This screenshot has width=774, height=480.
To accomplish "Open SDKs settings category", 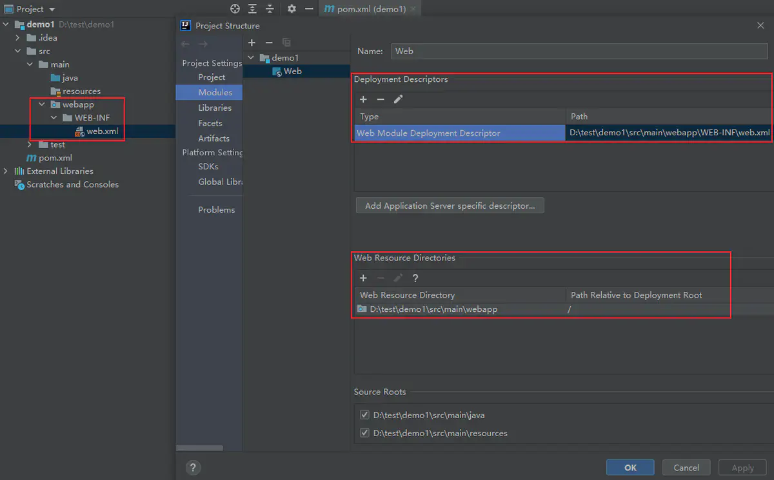I will [208, 166].
